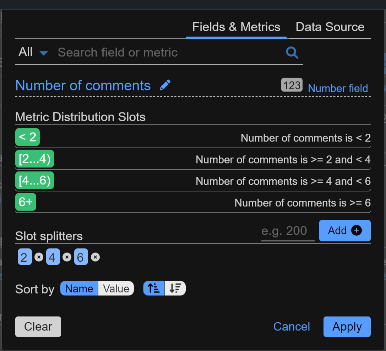Switch sort by to Value

116,289
